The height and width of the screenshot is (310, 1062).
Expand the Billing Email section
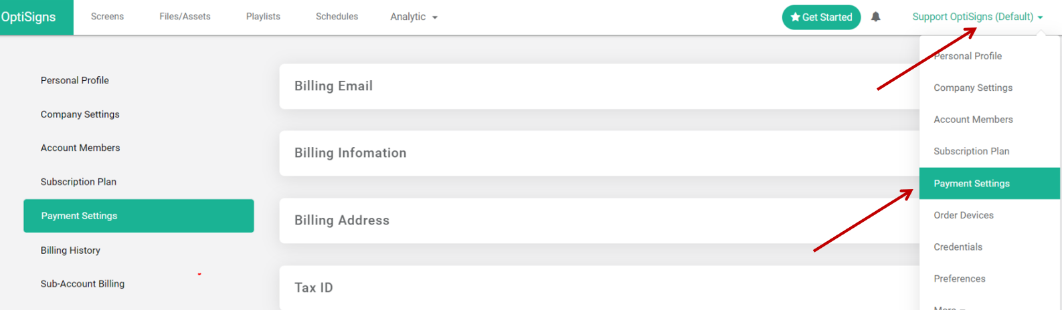[599, 86]
